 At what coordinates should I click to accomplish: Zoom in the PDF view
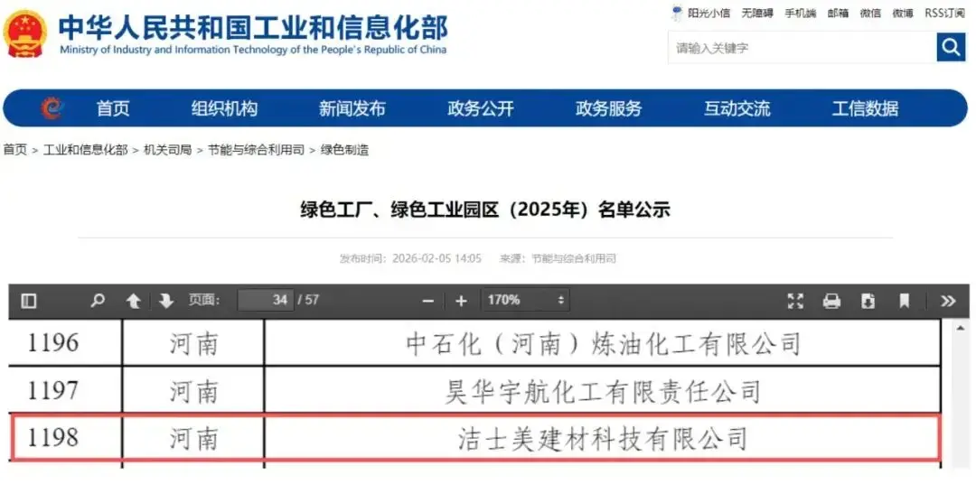pos(461,301)
